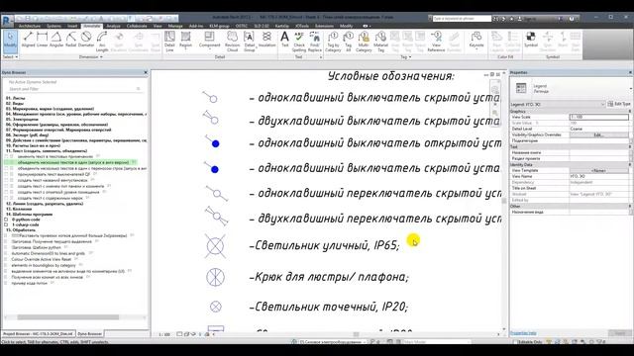The width and height of the screenshot is (634, 356).
Task: Expand the Dimension panel dropdown
Action: pyautogui.click(x=90, y=57)
